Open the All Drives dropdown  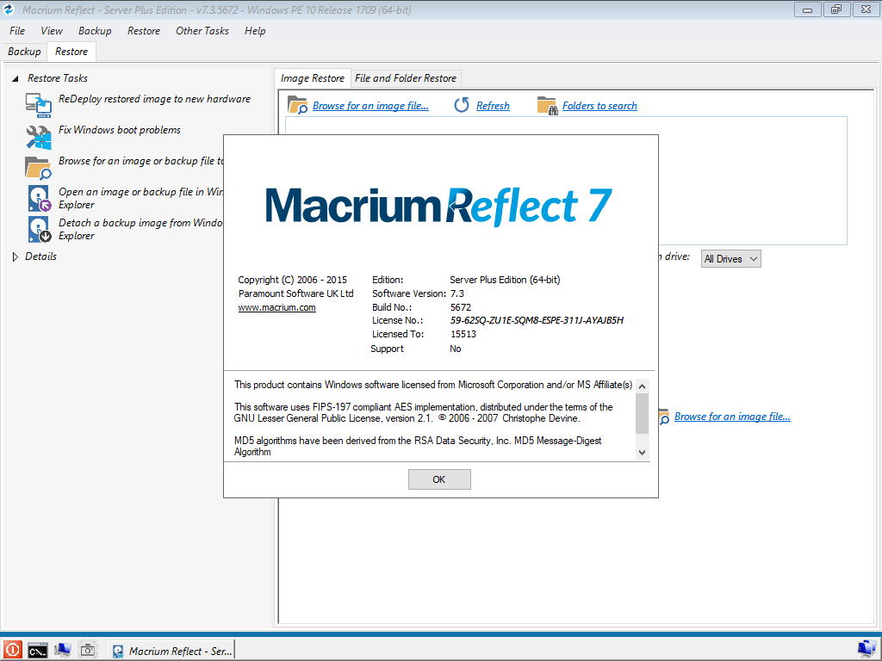point(730,258)
